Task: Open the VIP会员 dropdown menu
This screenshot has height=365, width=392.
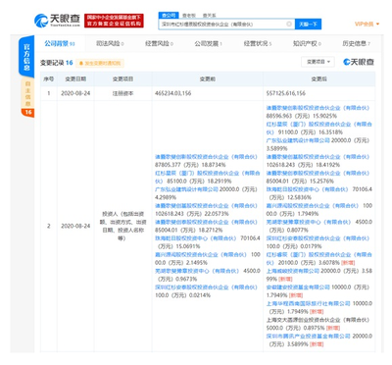Action: coord(367,24)
